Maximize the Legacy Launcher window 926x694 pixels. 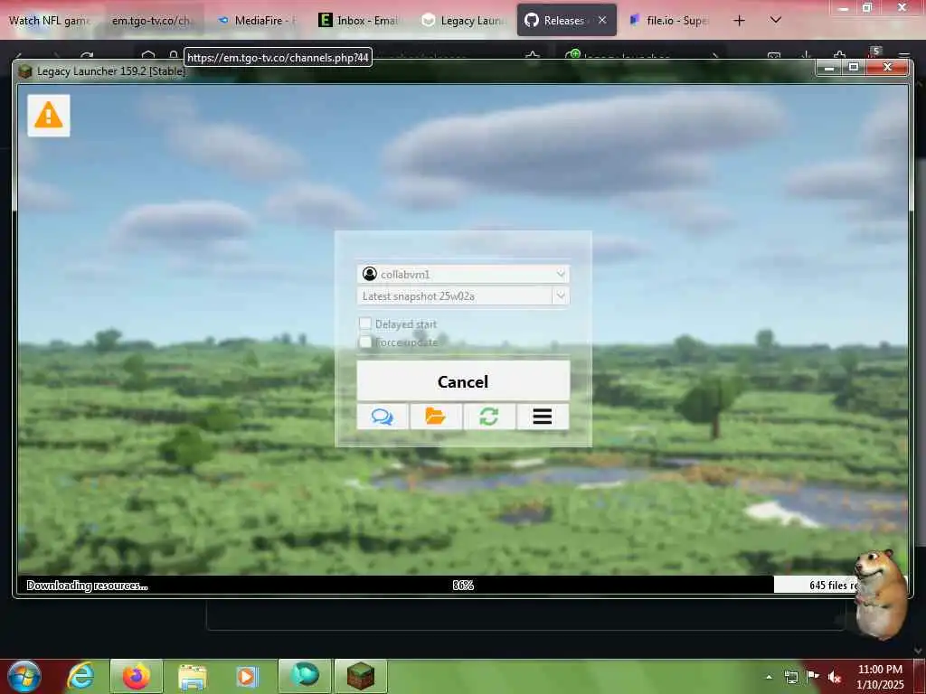click(x=854, y=67)
